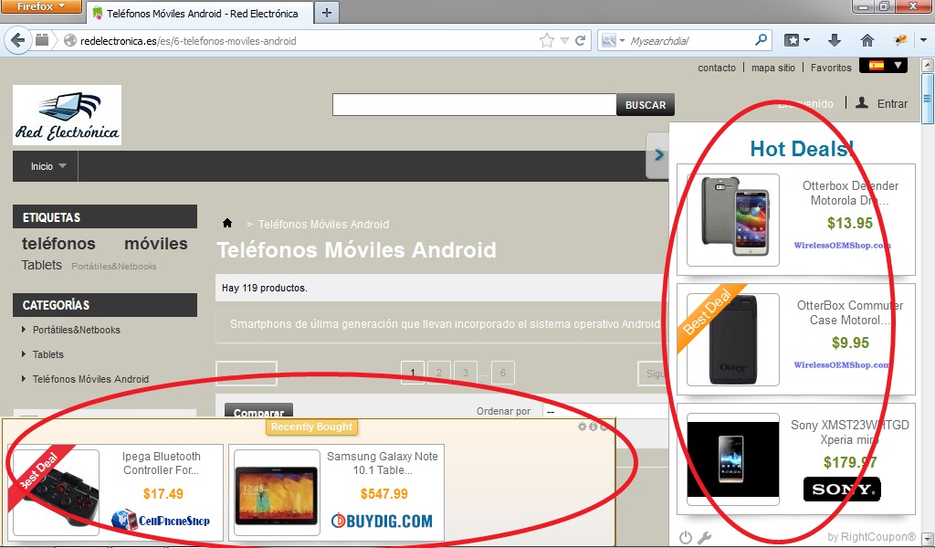The width and height of the screenshot is (935, 548).
Task: Go to Firefox home page icon
Action: [x=867, y=40]
